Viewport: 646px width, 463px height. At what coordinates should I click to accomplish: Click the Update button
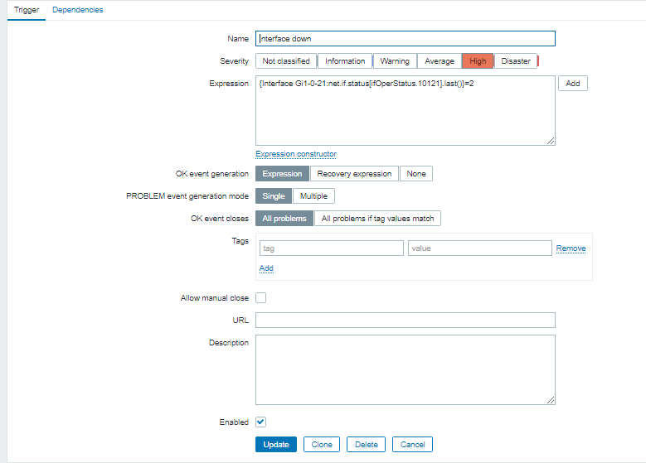click(x=276, y=445)
